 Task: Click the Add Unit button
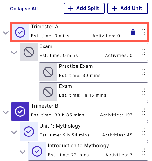pyautogui.click(x=128, y=8)
